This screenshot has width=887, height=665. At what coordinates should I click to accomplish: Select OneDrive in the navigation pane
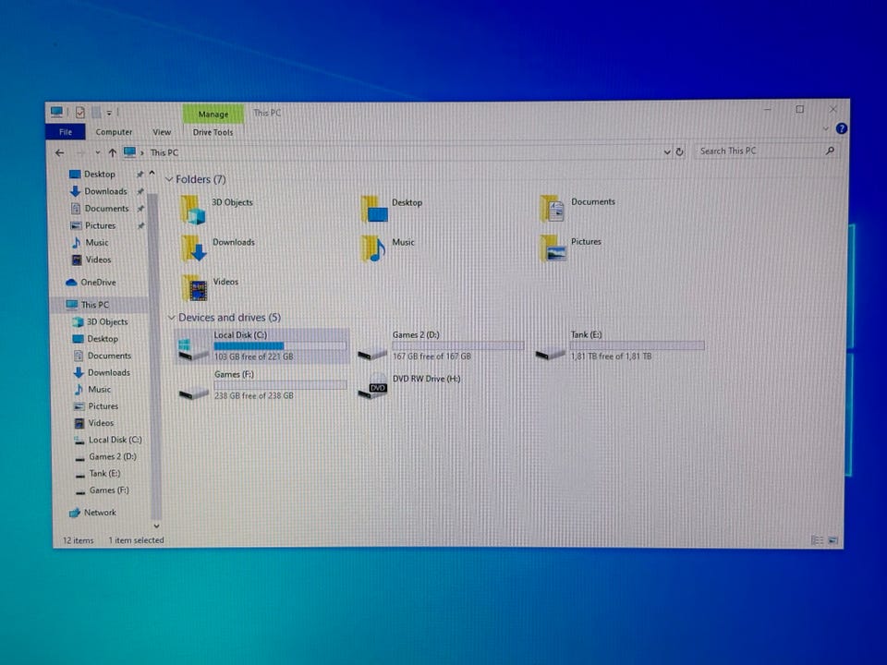click(98, 283)
